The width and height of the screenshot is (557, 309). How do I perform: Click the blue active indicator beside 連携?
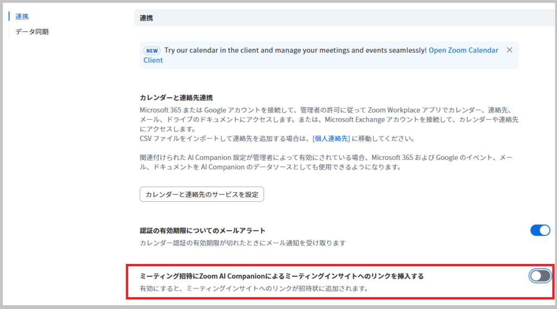pos(9,16)
